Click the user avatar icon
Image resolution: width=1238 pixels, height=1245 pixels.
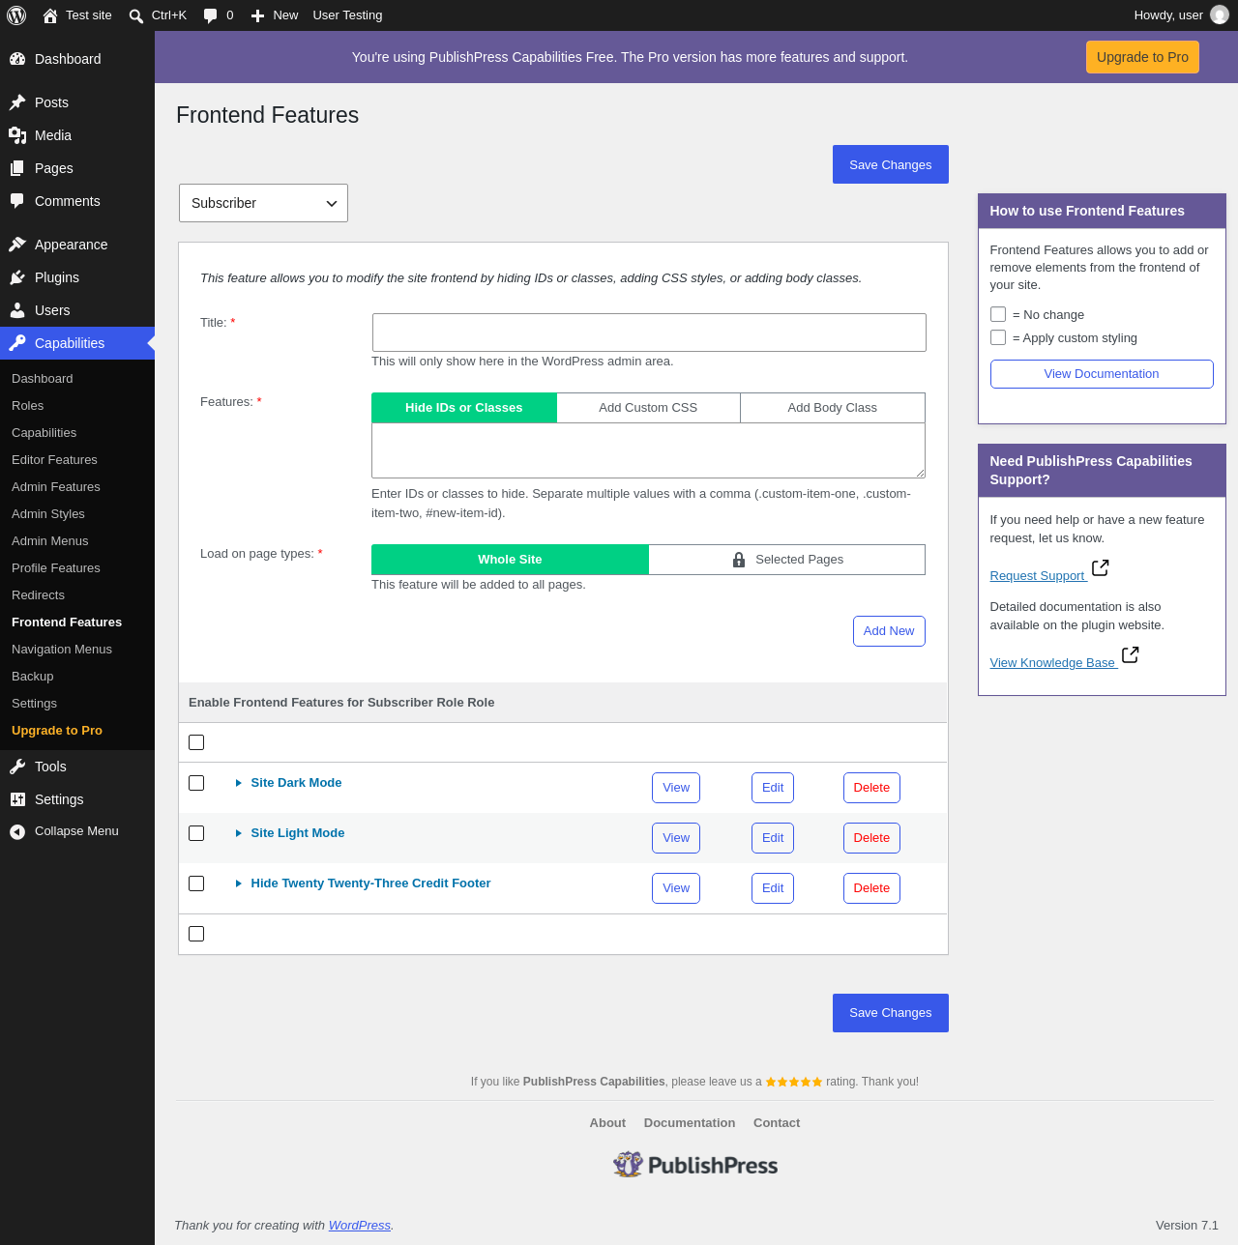[x=1220, y=15]
